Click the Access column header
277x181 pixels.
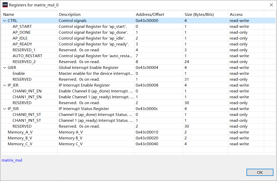[236, 14]
